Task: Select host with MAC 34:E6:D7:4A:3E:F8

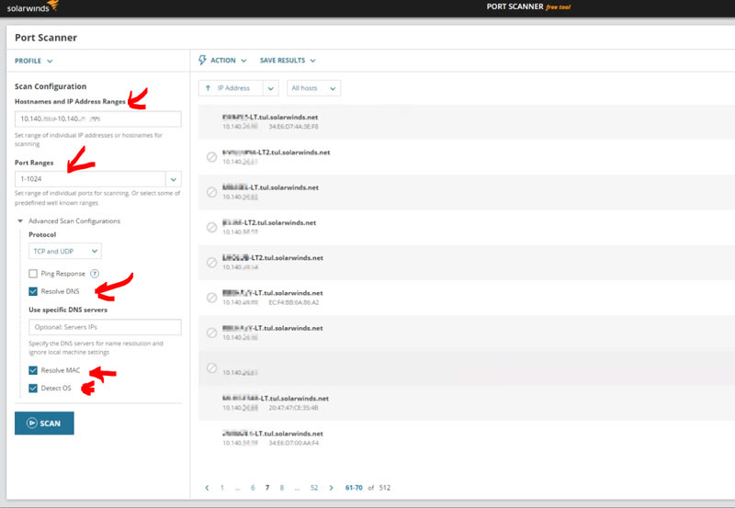Action: coord(467,122)
